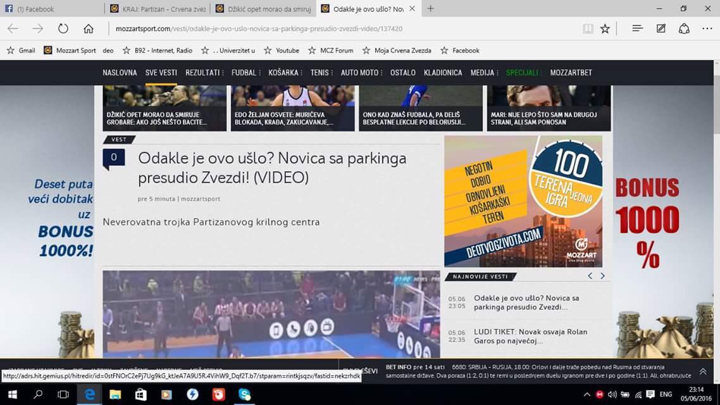Open the red BONUS 1000 % ad
This screenshot has width=720, height=405.
647,222
